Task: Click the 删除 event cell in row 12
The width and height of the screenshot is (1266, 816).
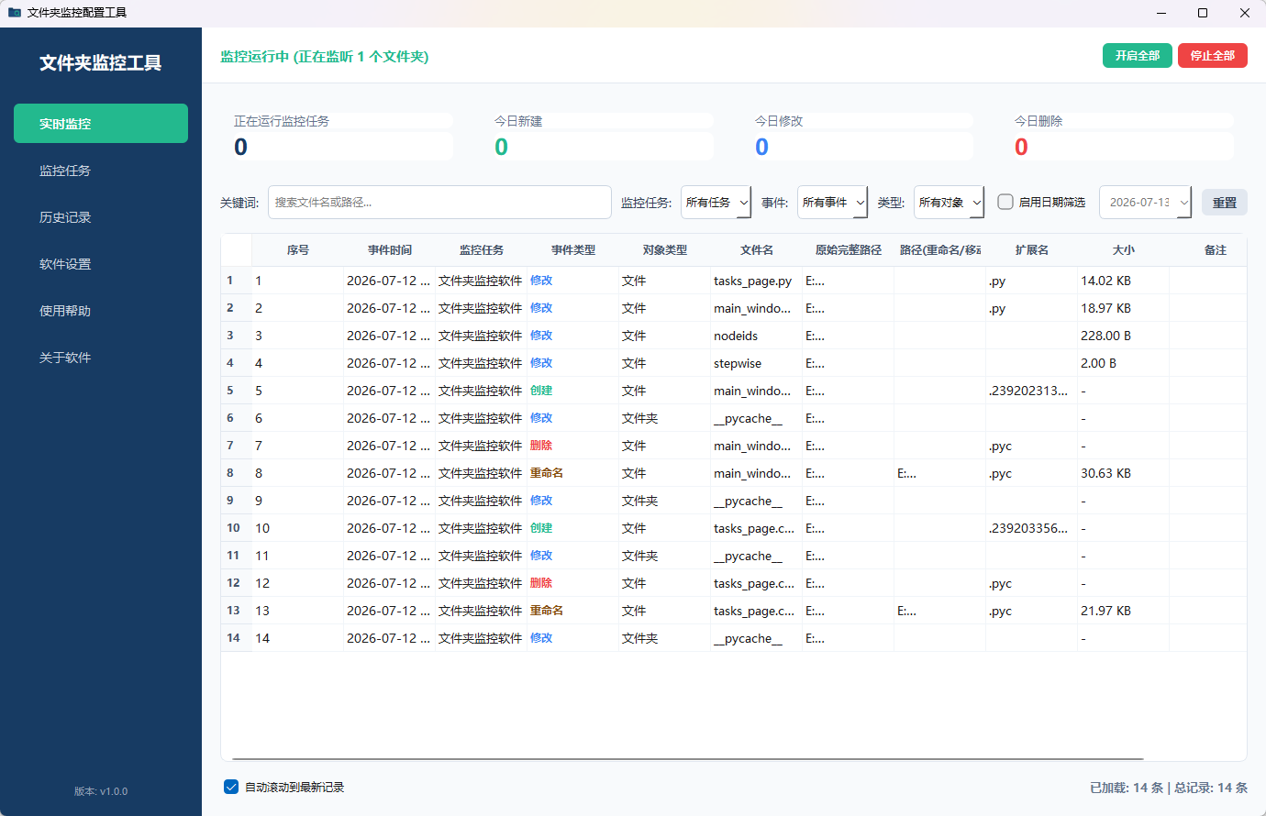Action: (x=573, y=583)
